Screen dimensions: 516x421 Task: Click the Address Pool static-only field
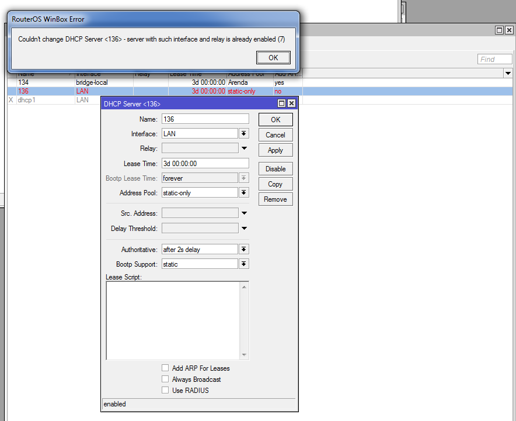(x=200, y=192)
